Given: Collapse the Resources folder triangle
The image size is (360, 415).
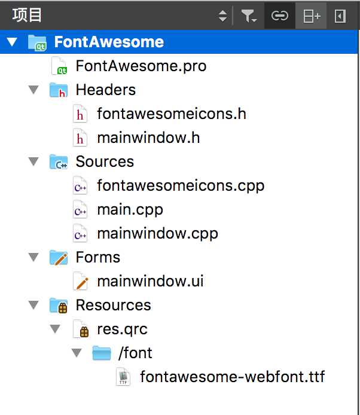Looking at the screenshot, I should click(33, 305).
